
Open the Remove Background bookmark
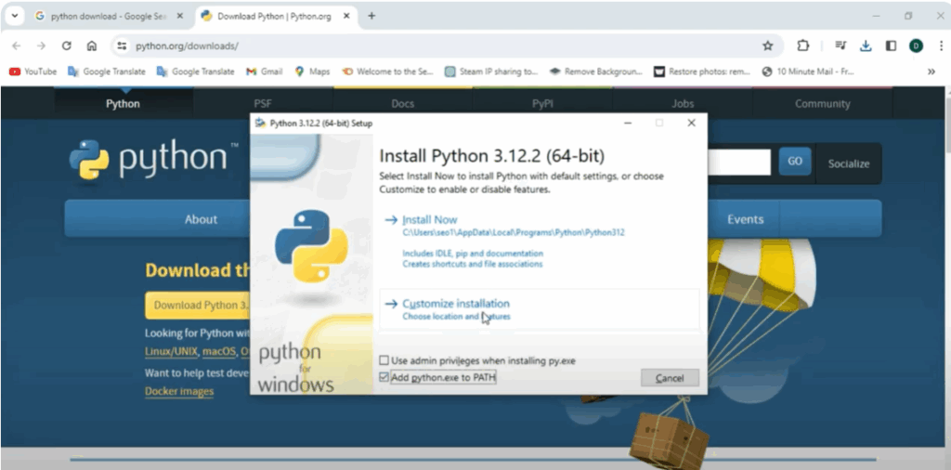(595, 72)
